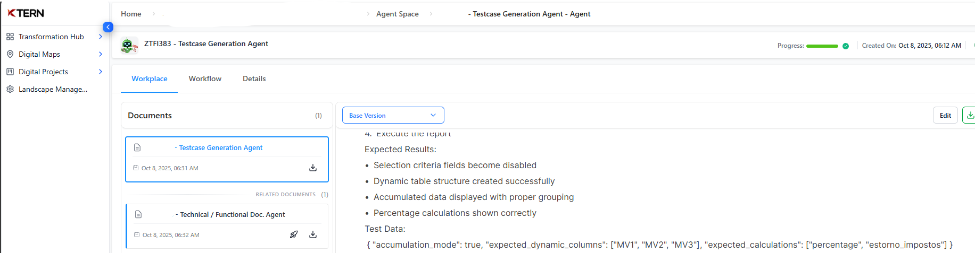Expand the Digital Projects submenu arrow
Image resolution: width=975 pixels, height=253 pixels.
[x=101, y=72]
